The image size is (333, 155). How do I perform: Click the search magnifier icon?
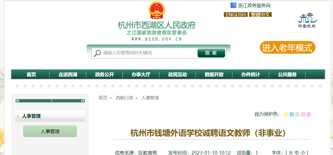tap(97, 53)
